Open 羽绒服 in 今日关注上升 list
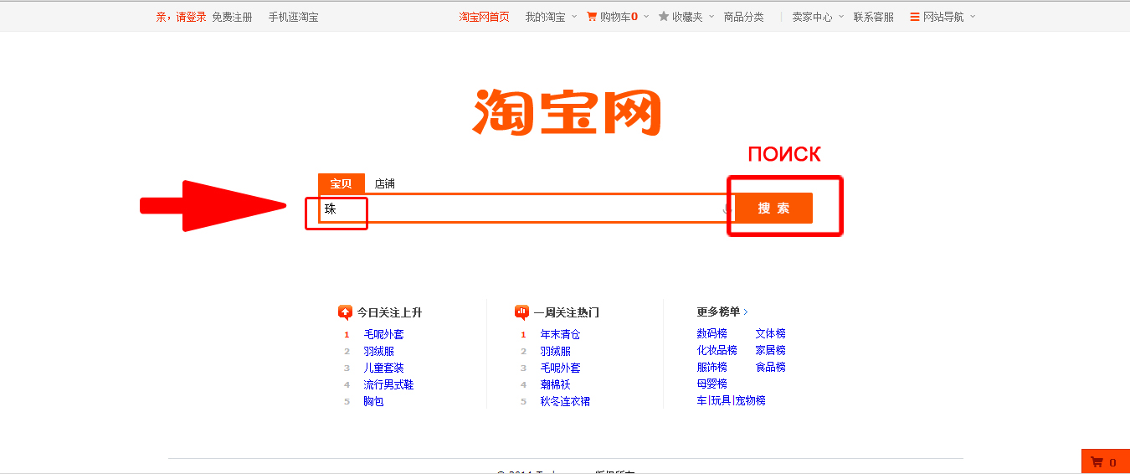The width and height of the screenshot is (1130, 474). 378,351
